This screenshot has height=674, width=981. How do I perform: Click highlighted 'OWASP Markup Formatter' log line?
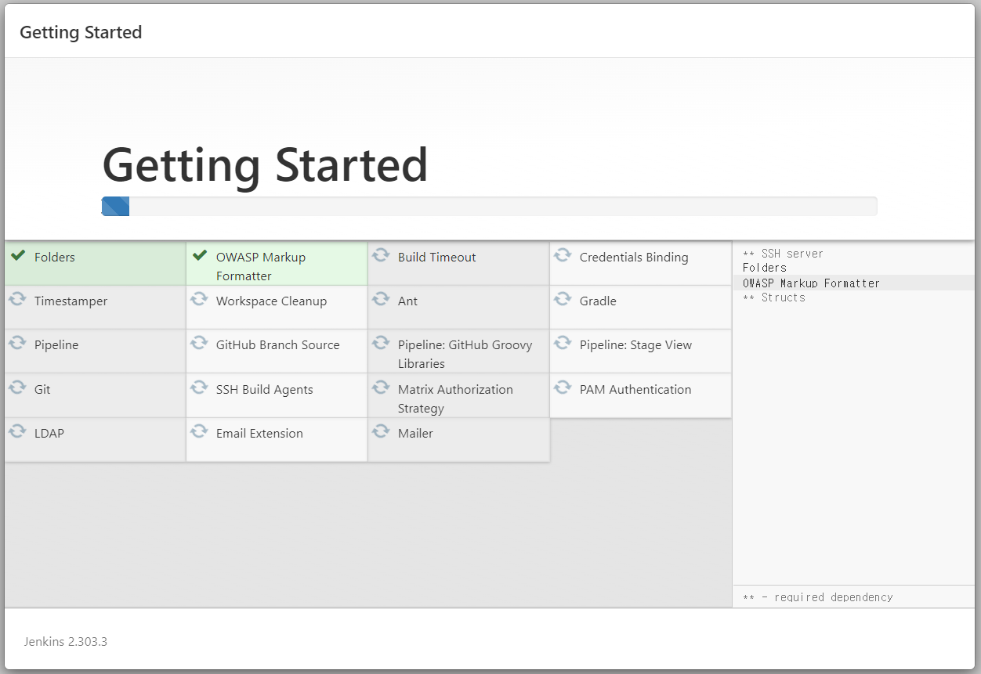click(811, 283)
